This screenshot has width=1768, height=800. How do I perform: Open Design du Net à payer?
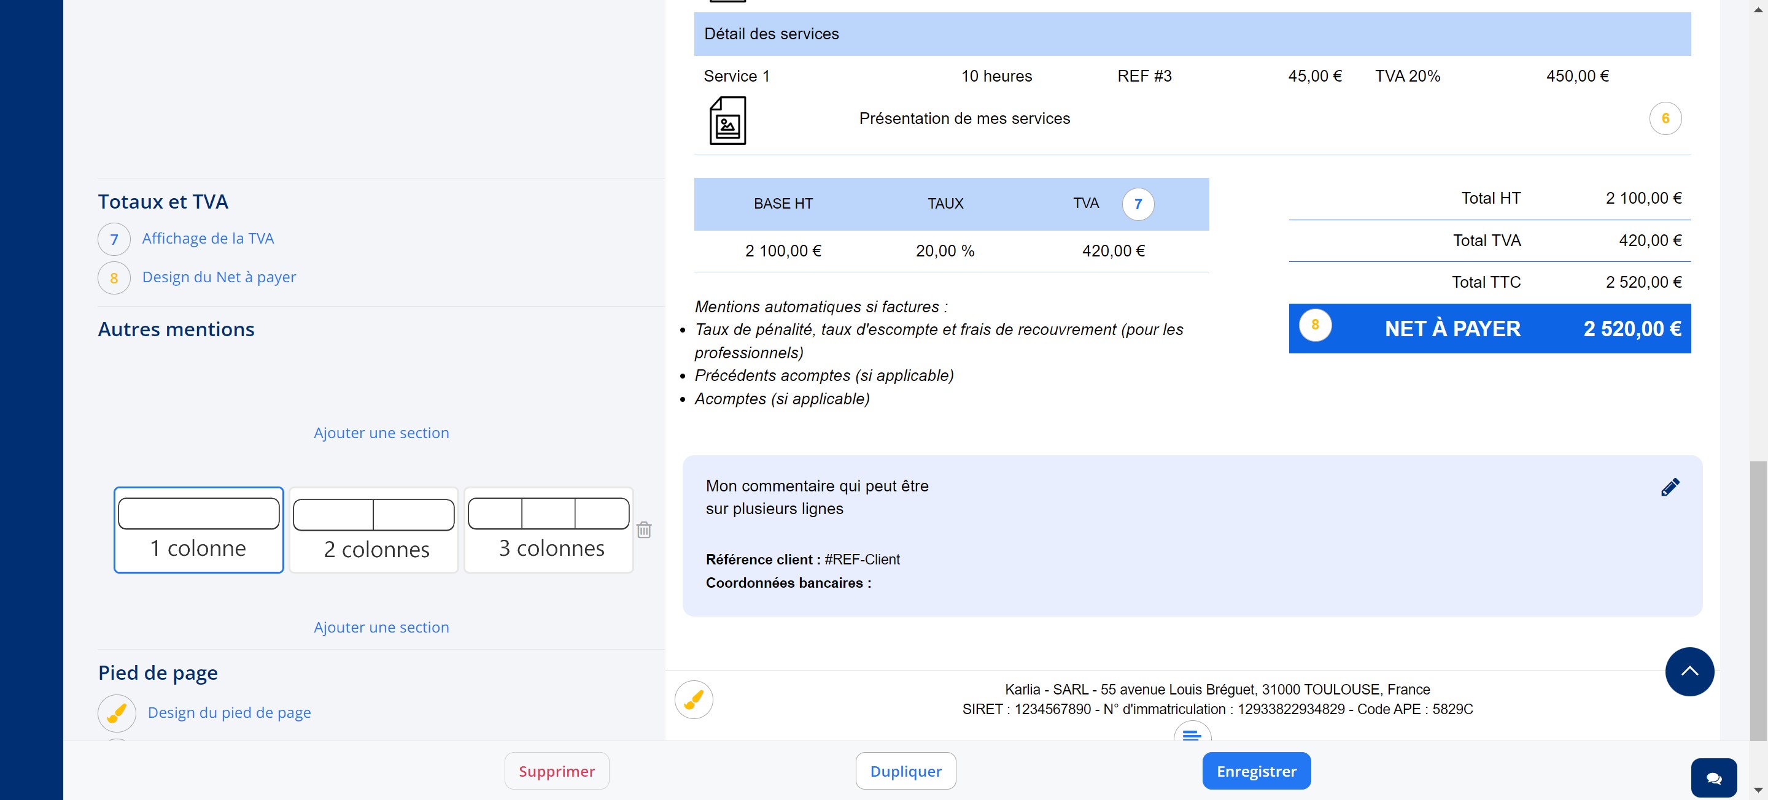[219, 277]
